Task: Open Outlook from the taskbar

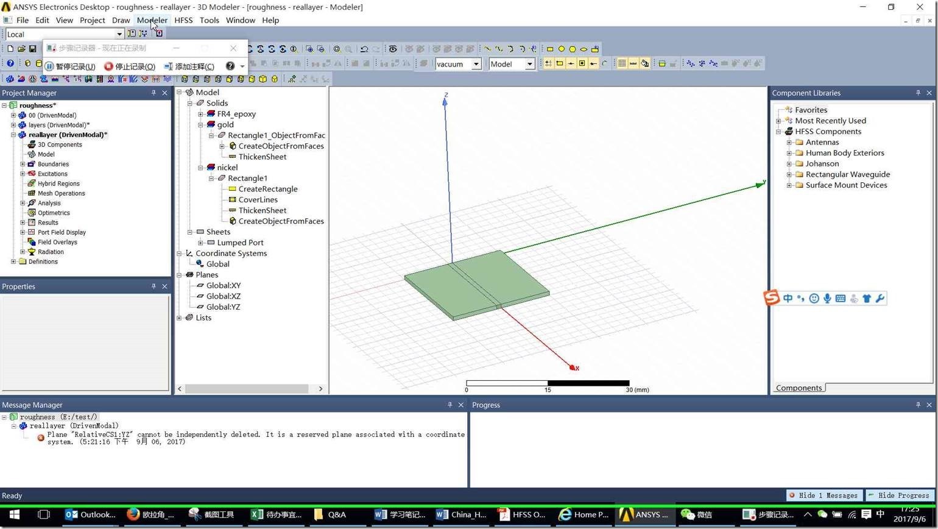Action: tap(90, 514)
